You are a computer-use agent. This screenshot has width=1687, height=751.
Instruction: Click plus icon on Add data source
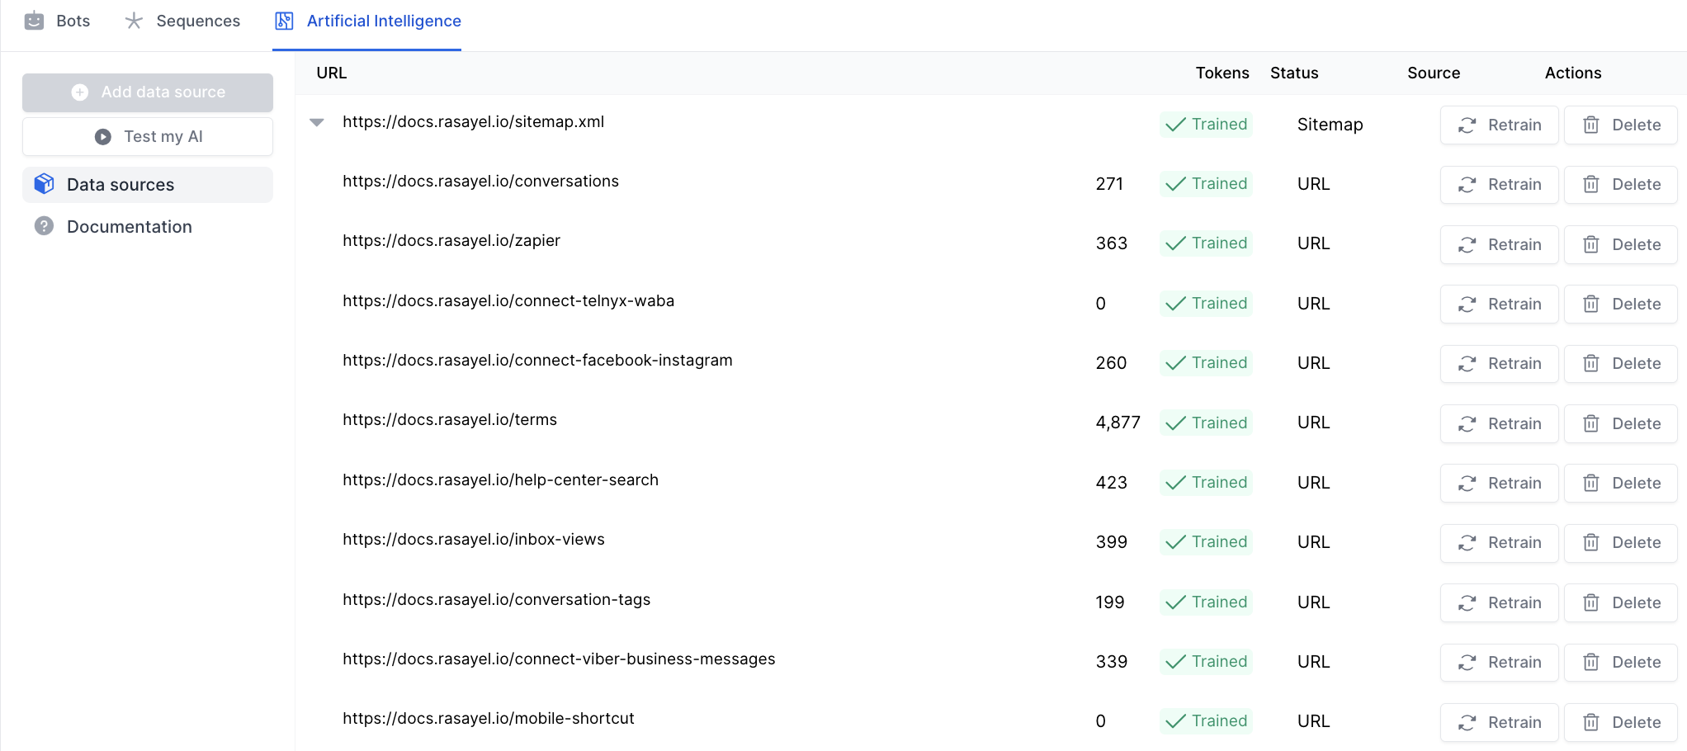click(x=80, y=92)
